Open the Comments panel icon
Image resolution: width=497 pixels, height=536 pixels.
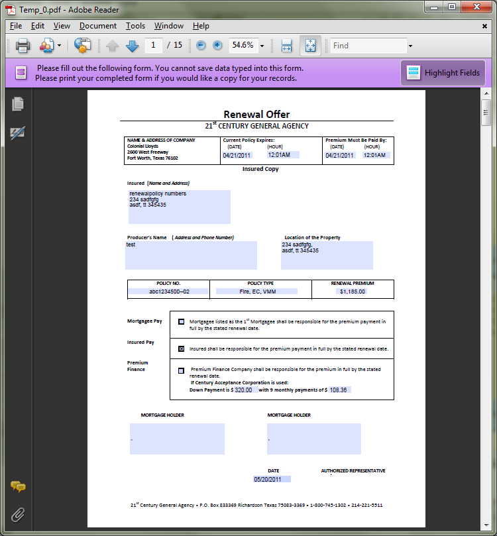pos(18,486)
